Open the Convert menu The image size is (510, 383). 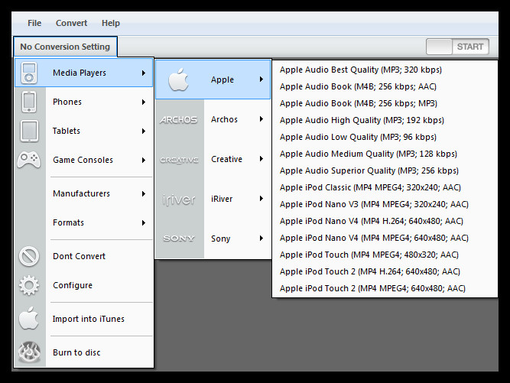coord(71,23)
